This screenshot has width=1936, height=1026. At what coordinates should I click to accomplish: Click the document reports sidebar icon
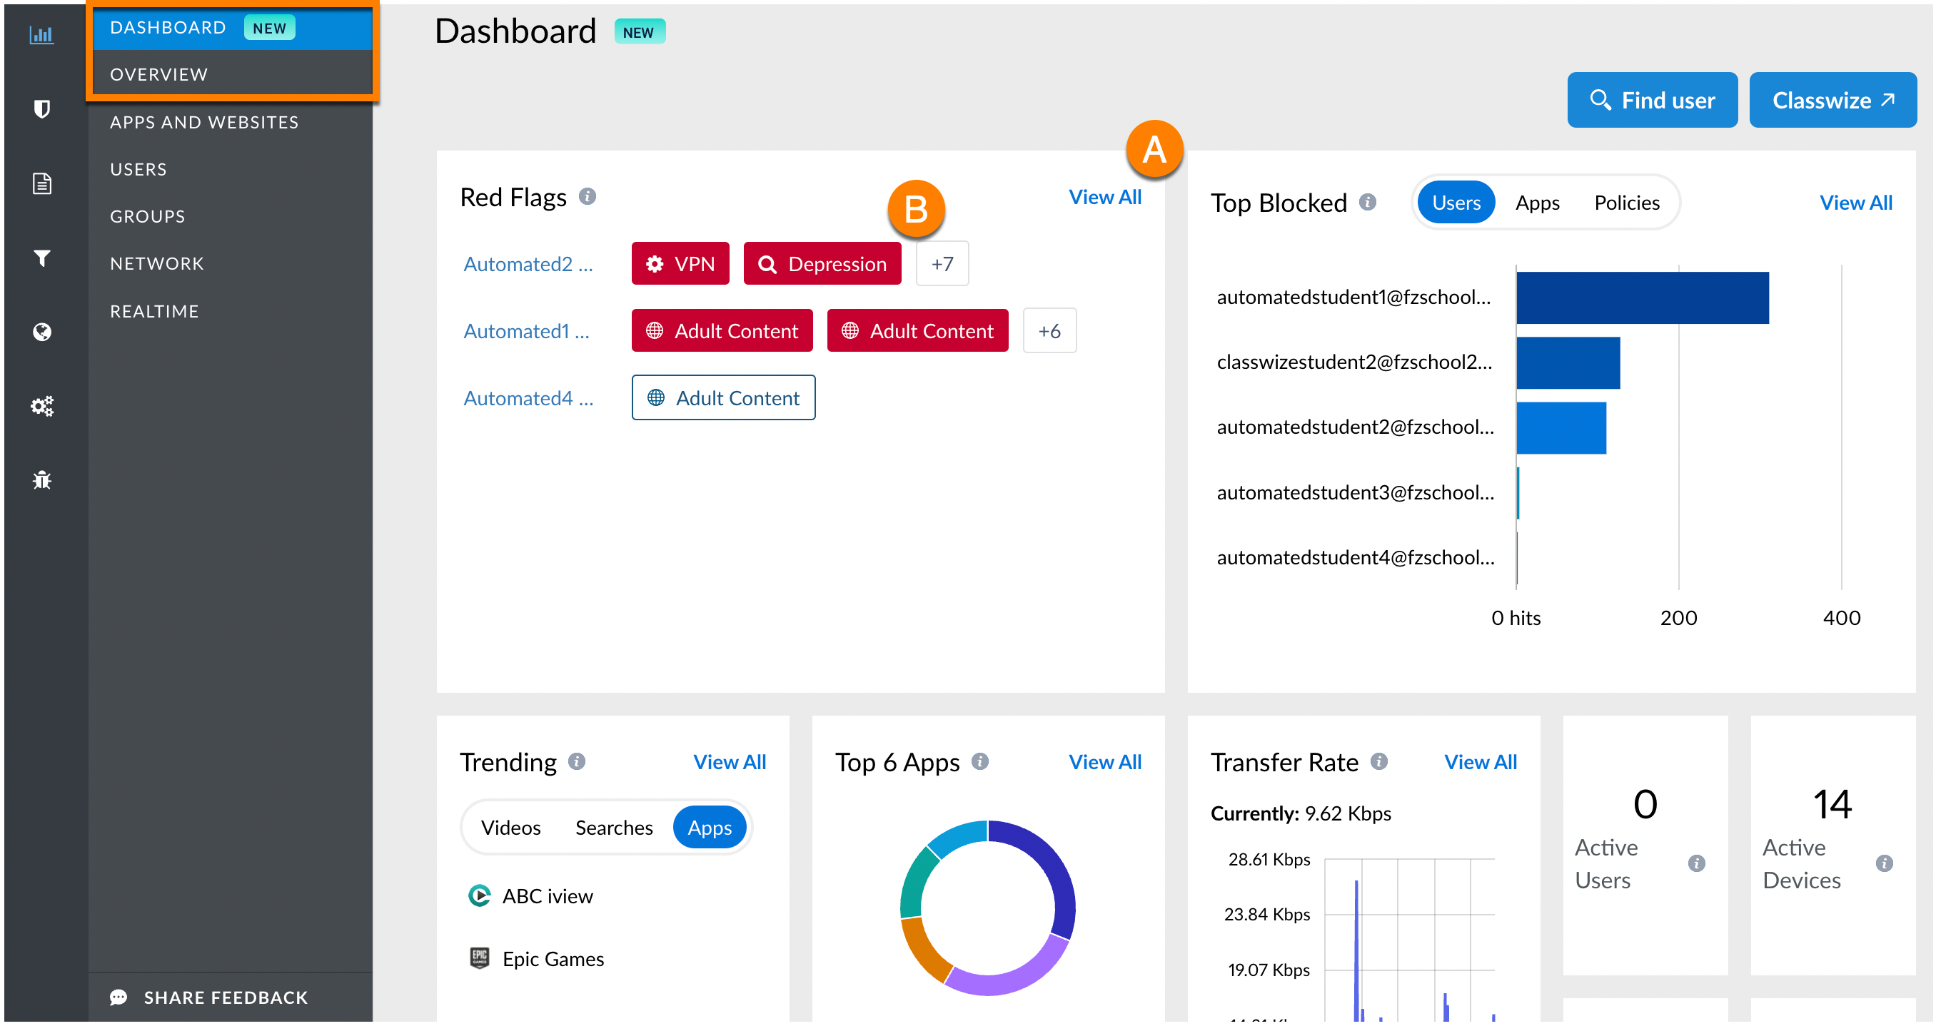tap(41, 183)
